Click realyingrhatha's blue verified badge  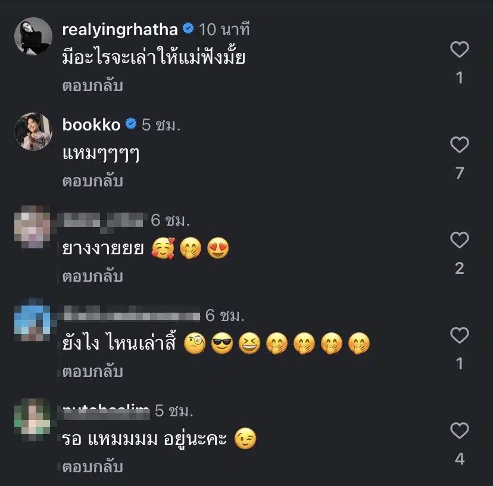click(189, 27)
